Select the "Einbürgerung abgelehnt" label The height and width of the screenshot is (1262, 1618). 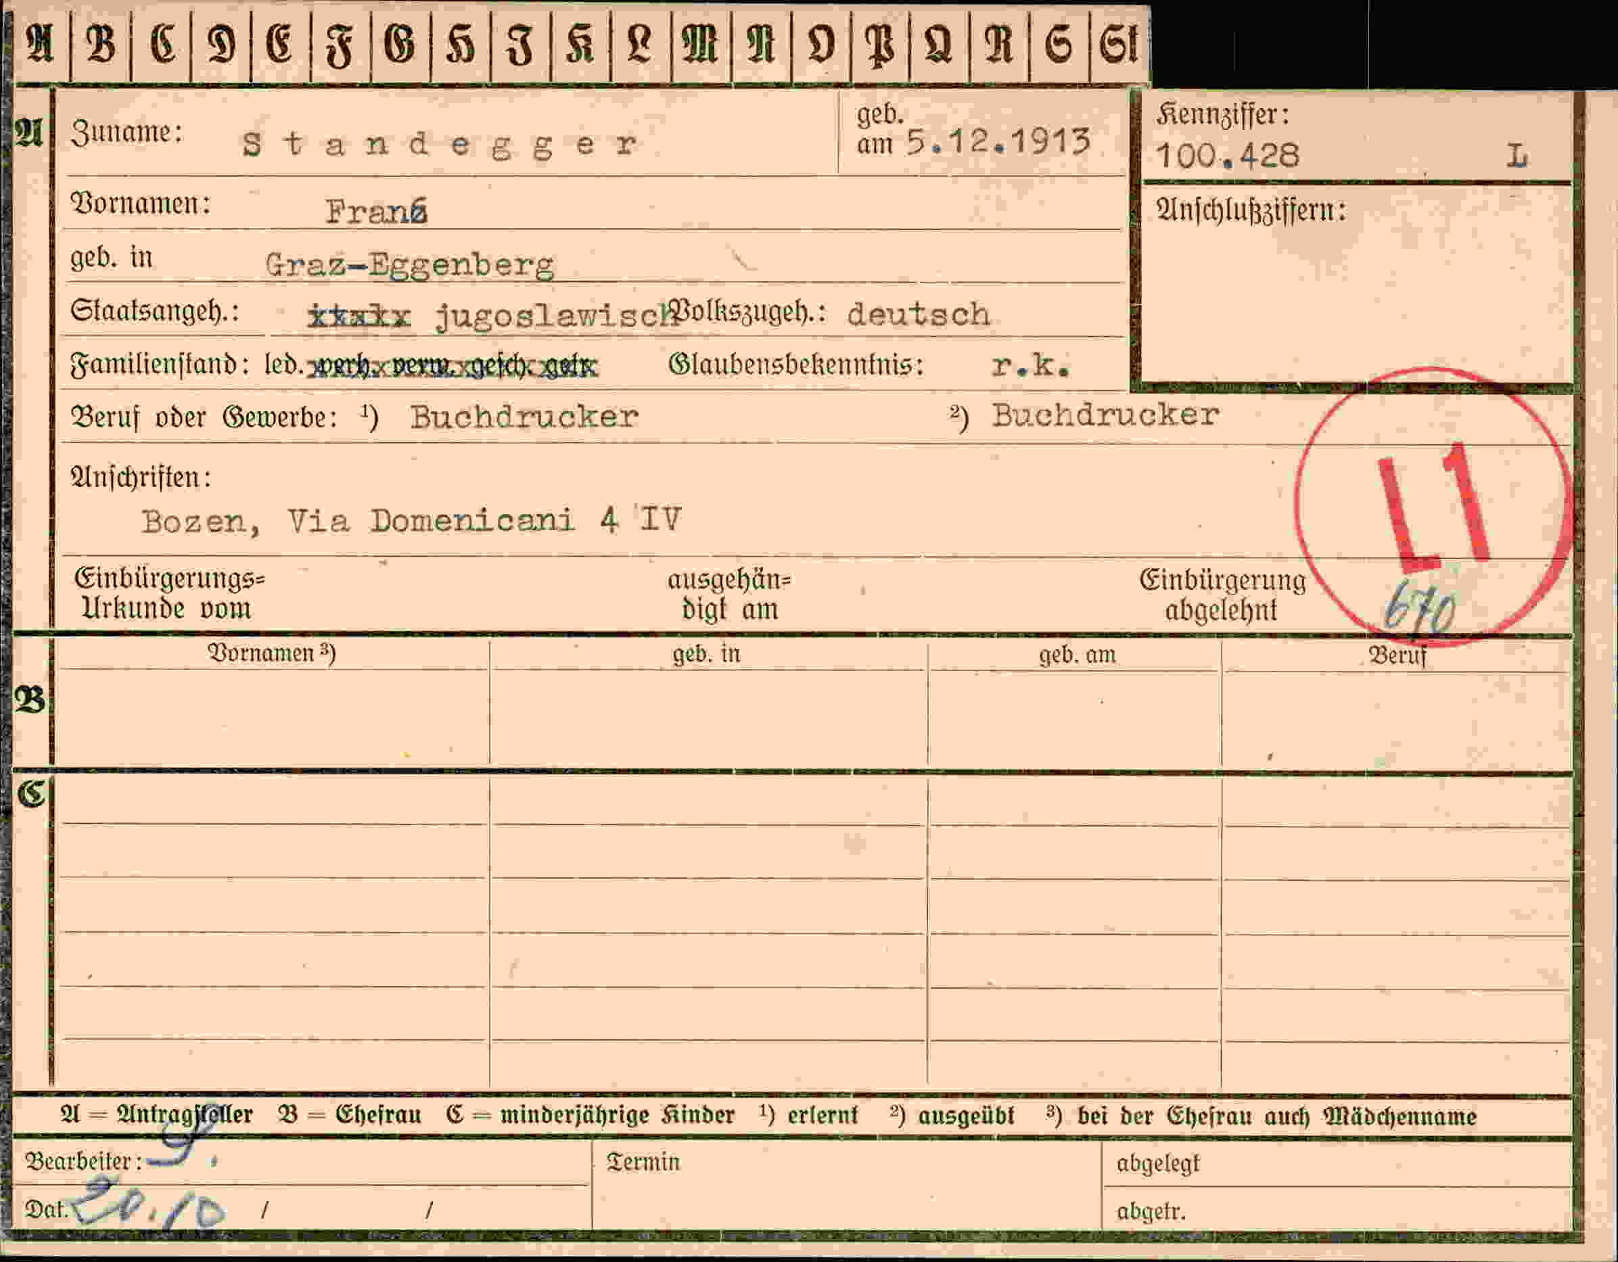click(x=1222, y=595)
